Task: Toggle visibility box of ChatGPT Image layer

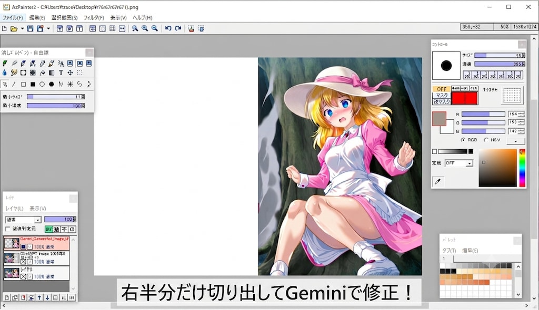Action: coord(23,262)
